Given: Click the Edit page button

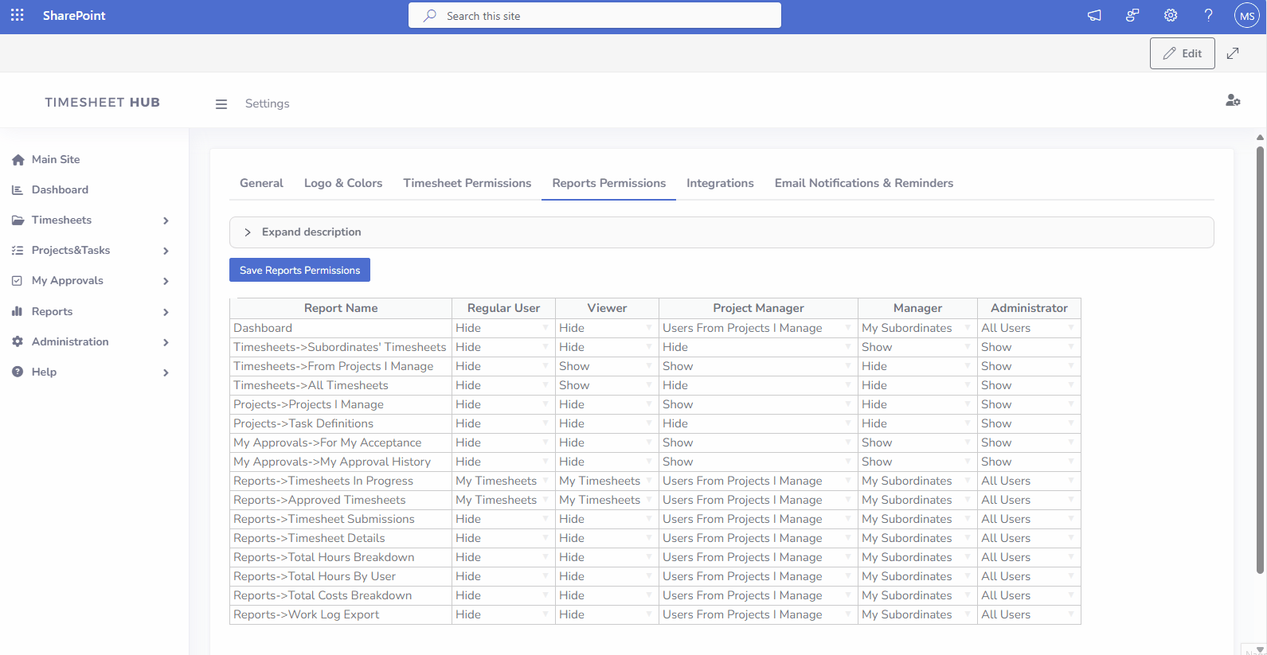Looking at the screenshot, I should 1182,53.
